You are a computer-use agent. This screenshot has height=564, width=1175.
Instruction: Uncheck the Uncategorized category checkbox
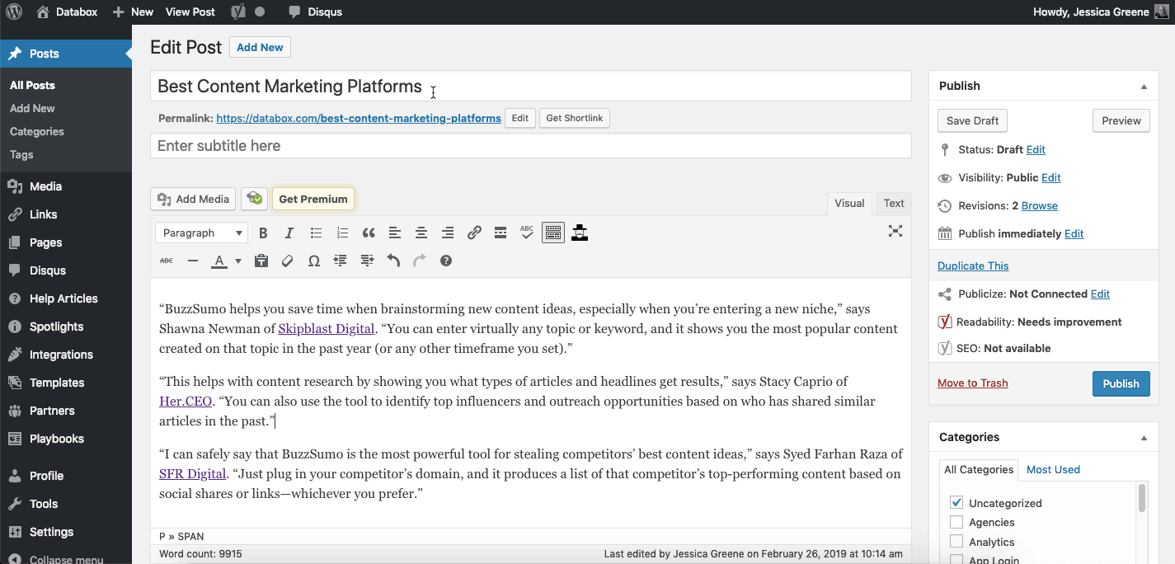coord(956,502)
